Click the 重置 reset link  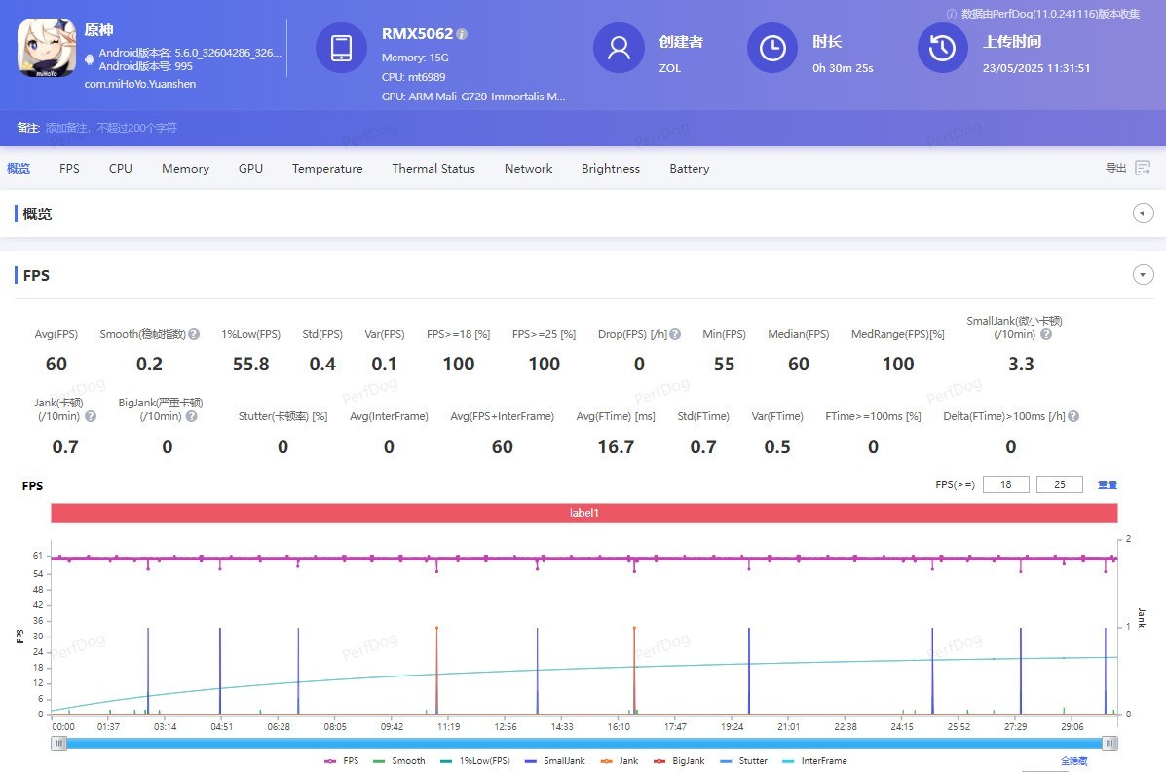click(x=1108, y=484)
